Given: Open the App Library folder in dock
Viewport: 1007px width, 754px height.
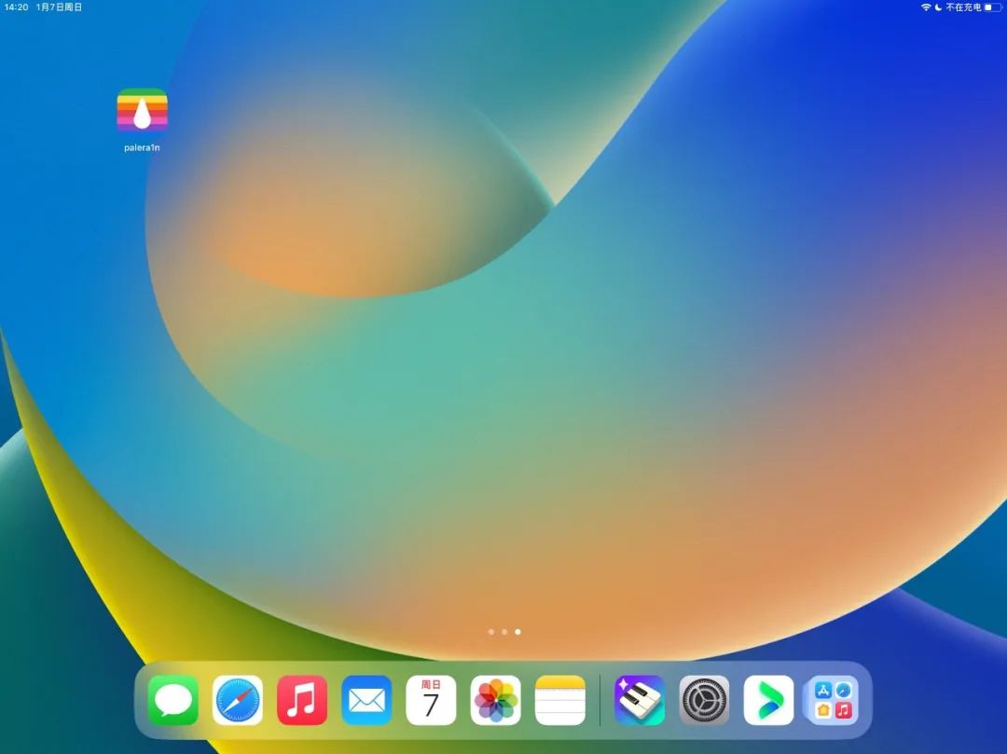Looking at the screenshot, I should point(833,700).
